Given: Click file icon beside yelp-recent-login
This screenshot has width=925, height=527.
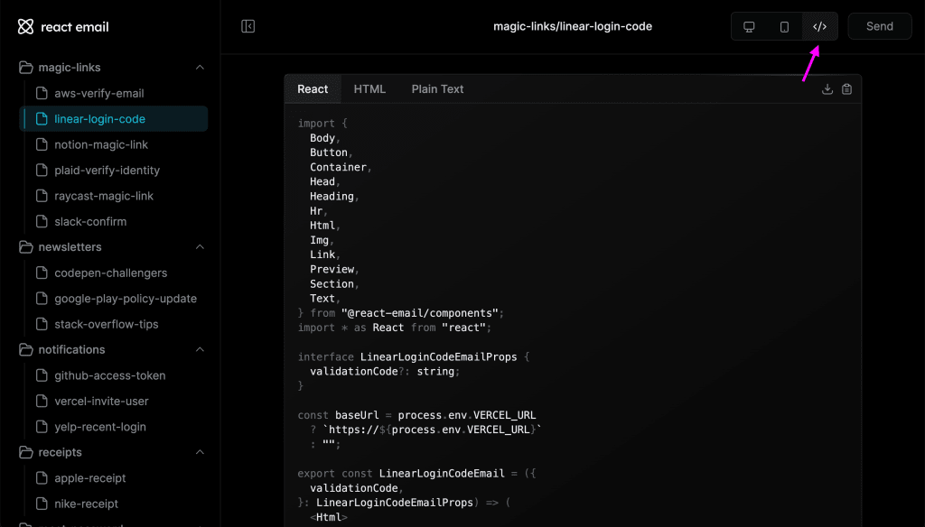Looking at the screenshot, I should 42,427.
